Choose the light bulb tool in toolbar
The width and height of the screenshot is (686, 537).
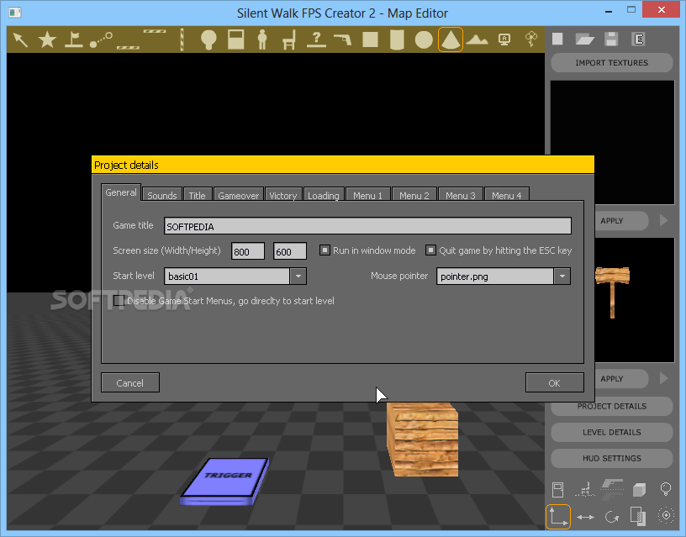208,39
